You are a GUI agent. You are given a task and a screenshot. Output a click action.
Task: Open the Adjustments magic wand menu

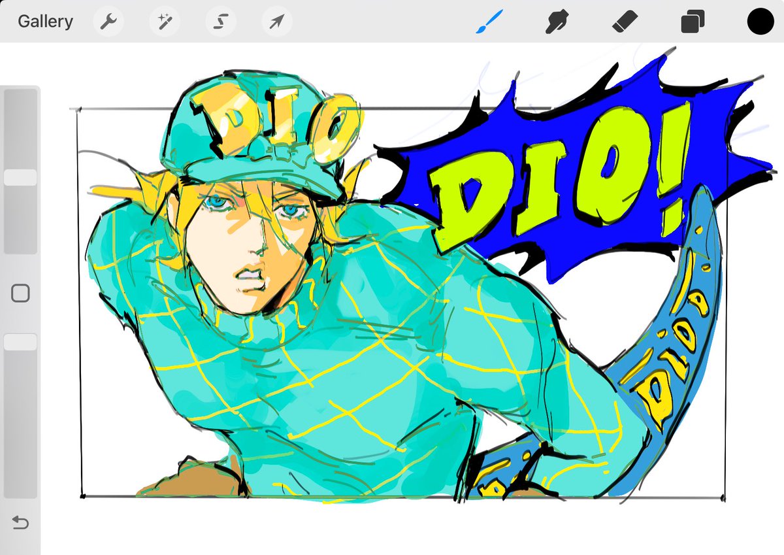[x=164, y=22]
